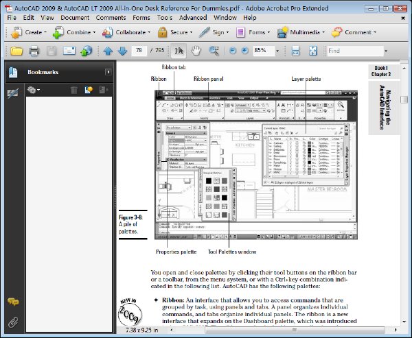Click the page number field
This screenshot has width=412, height=338.
pos(139,50)
